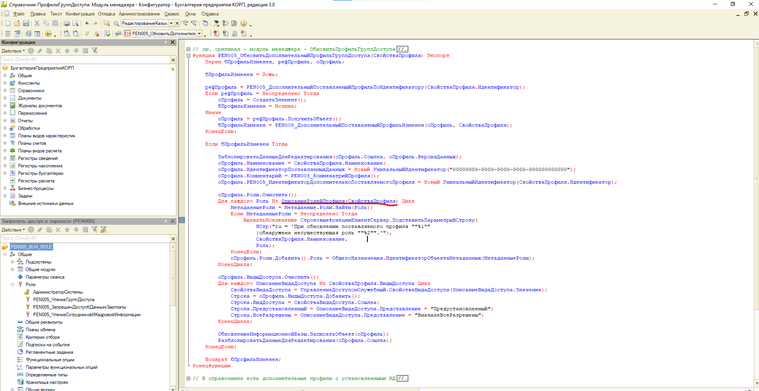The image size is (759, 391).
Task: Click search field in PEN005 extension panel
Action: pos(85,239)
